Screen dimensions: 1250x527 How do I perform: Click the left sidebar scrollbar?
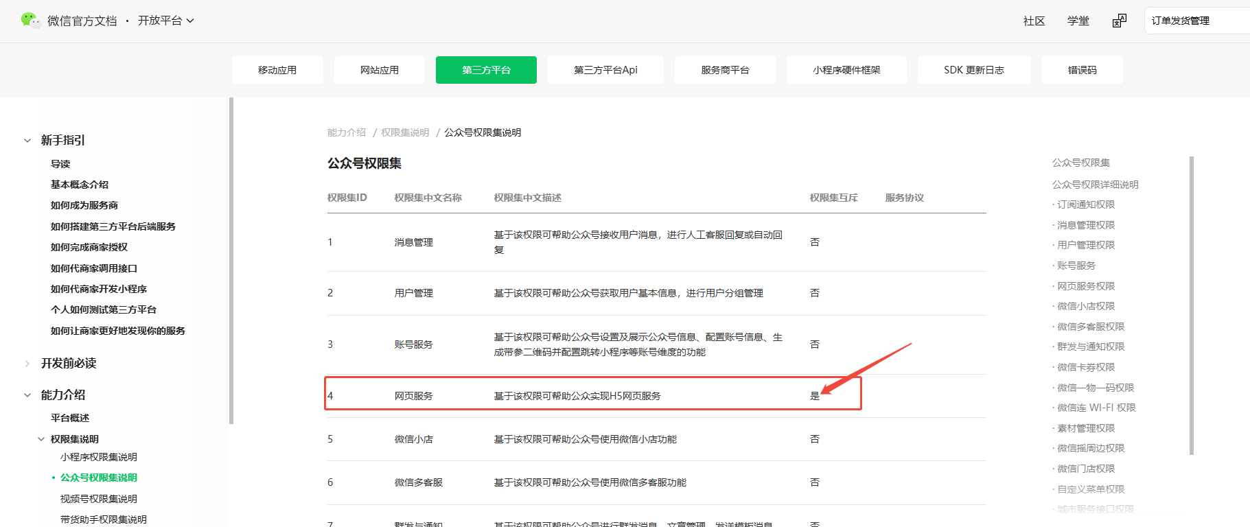231,261
